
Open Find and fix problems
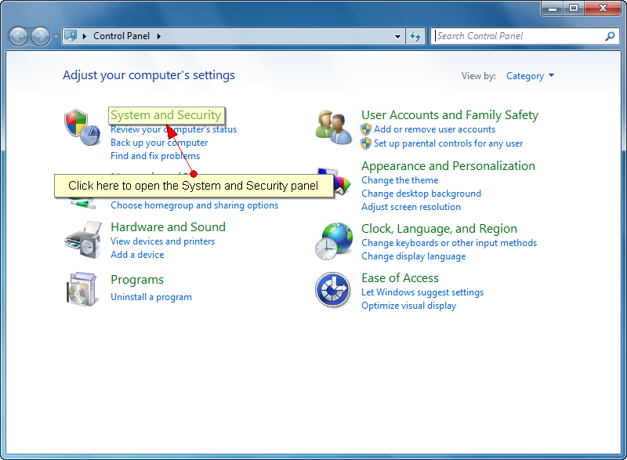(155, 156)
